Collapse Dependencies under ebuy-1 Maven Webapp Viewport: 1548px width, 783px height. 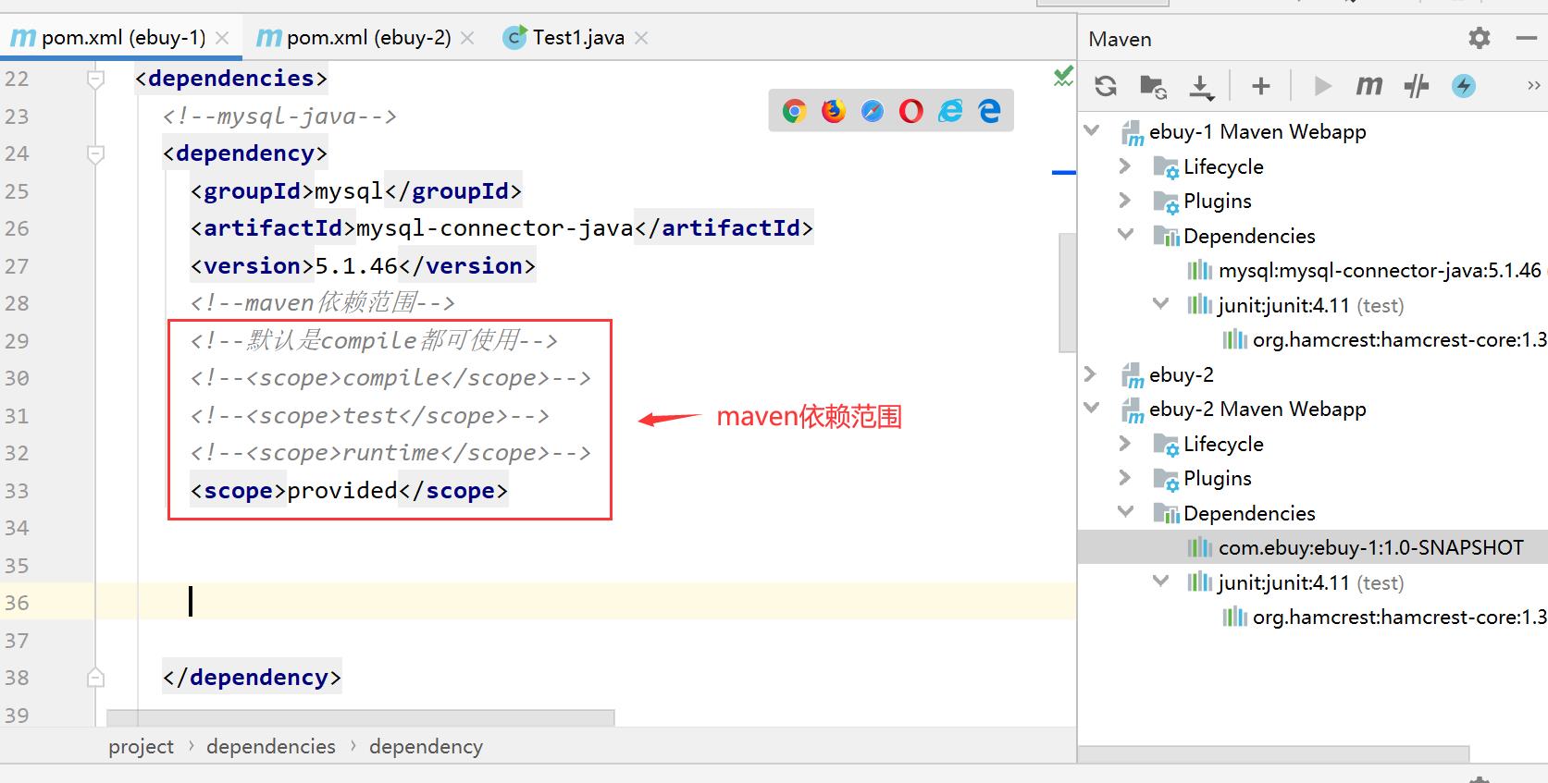pos(1126,234)
